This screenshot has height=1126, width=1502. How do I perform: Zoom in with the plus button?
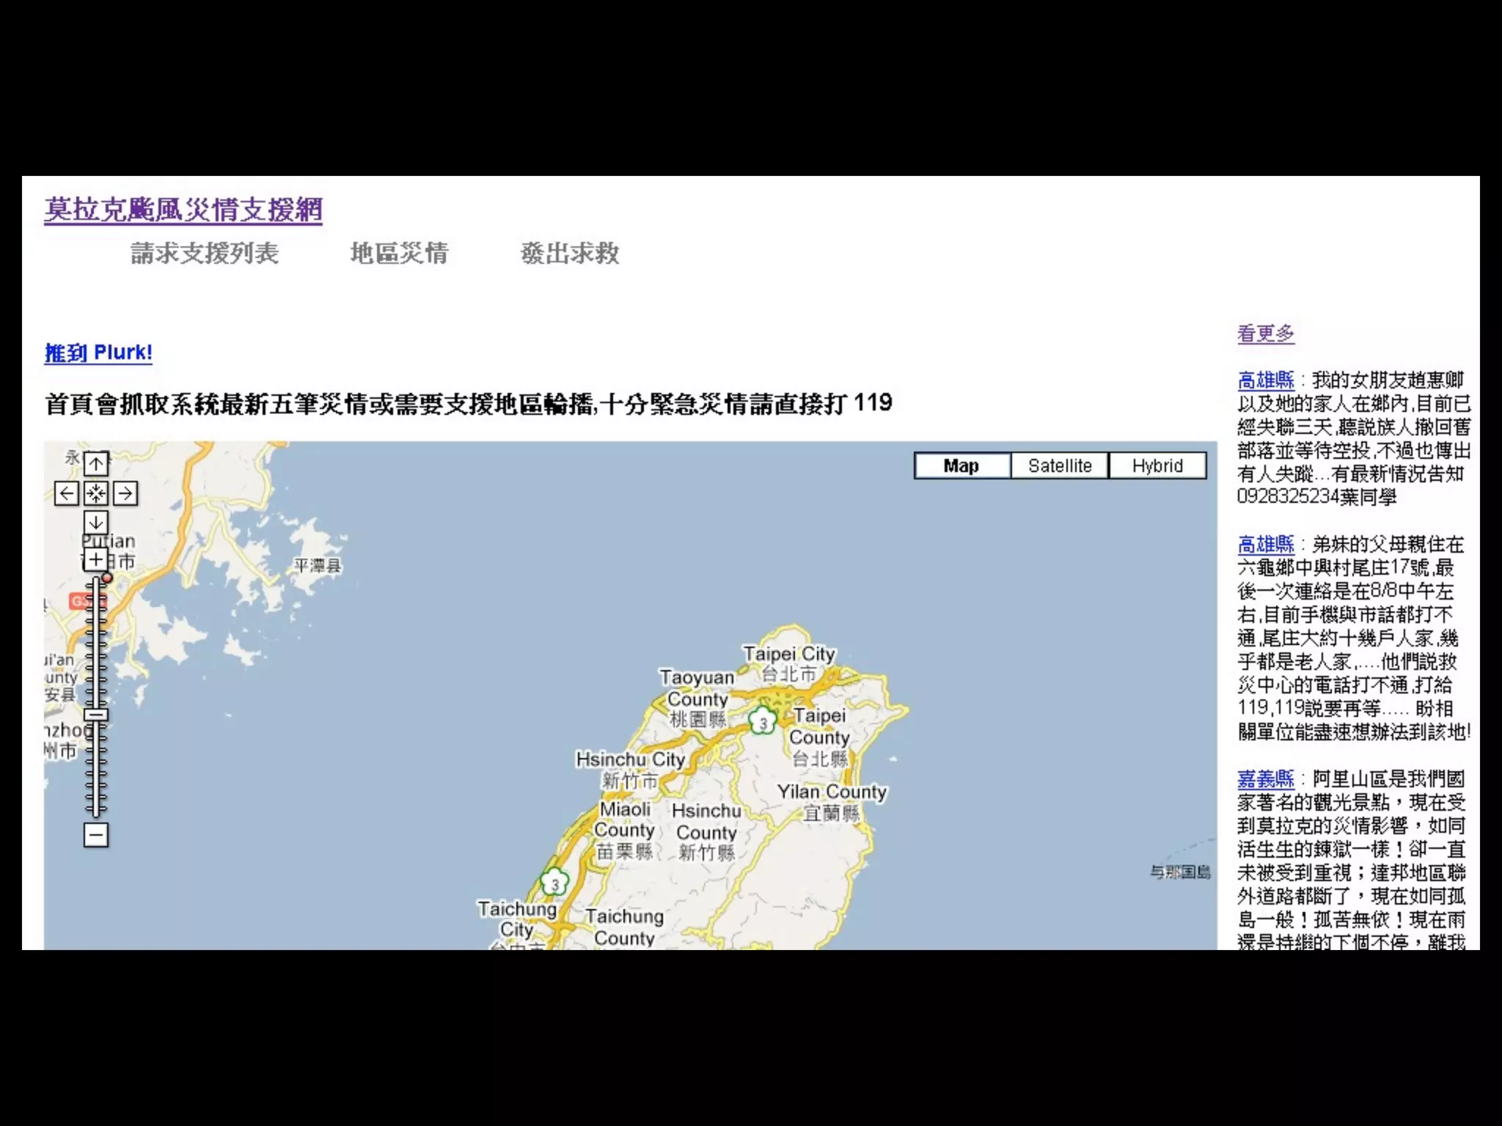pos(96,560)
